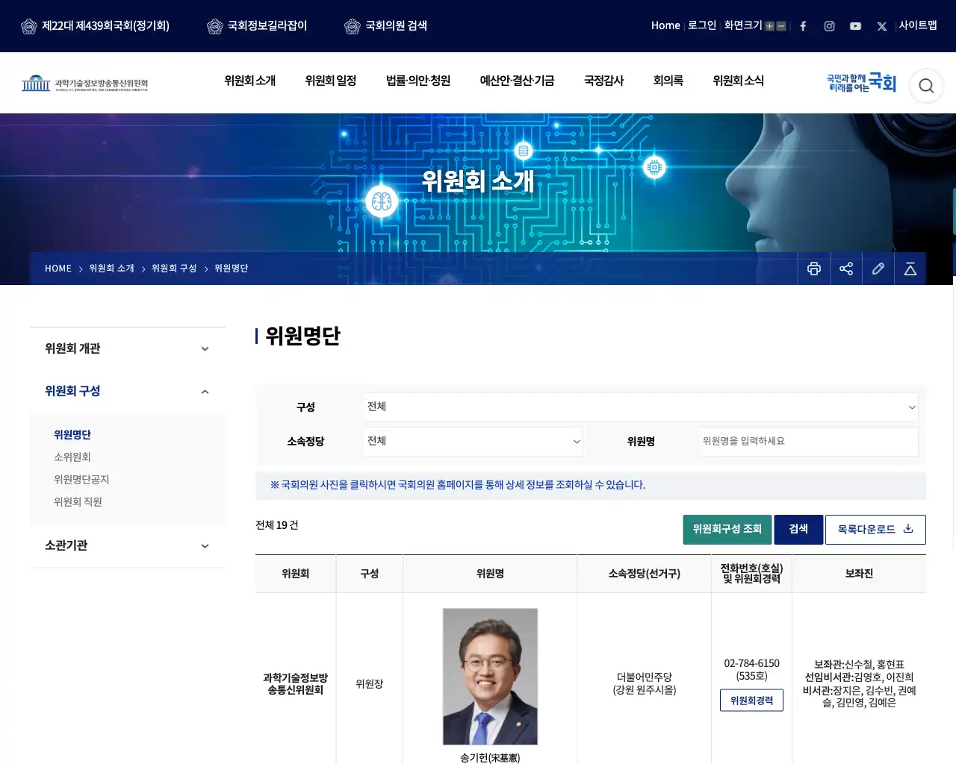
Task: Go to HOME in the breadcrumb
Action: click(58, 269)
